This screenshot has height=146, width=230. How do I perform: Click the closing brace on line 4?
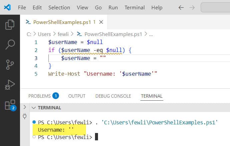pyautogui.click(x=50, y=66)
